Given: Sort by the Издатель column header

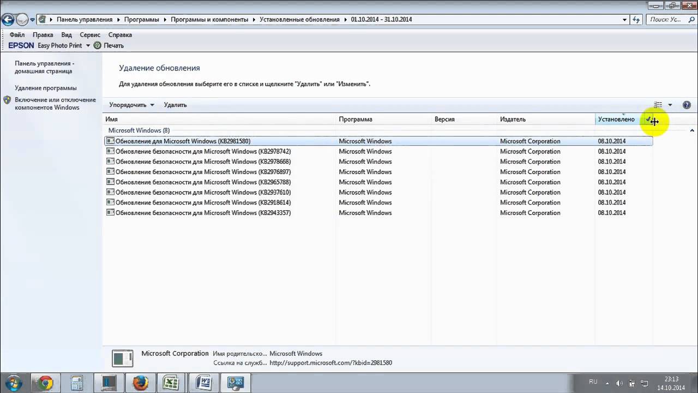Looking at the screenshot, I should [546, 119].
